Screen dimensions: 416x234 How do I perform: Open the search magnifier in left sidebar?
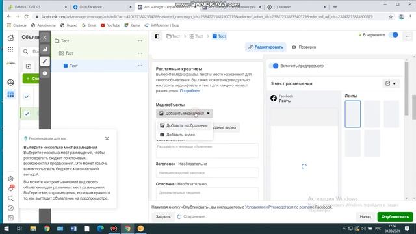[x=10, y=198]
